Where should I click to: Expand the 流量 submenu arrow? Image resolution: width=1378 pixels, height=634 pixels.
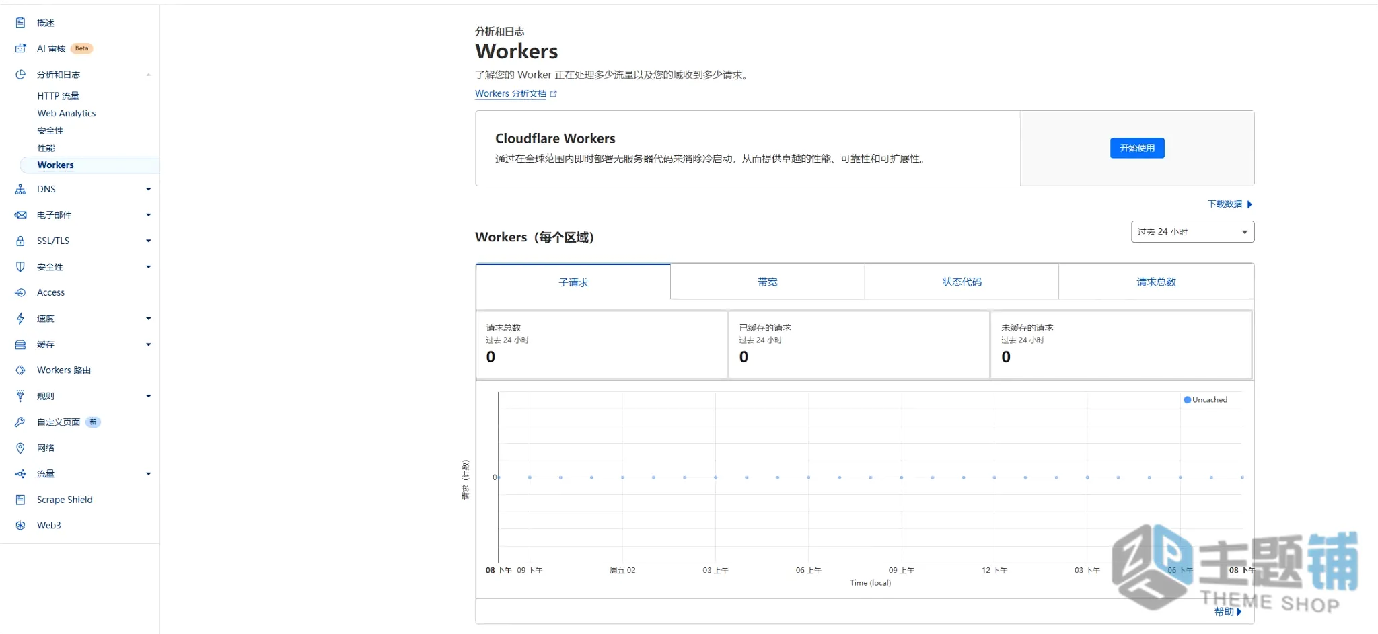pyautogui.click(x=148, y=474)
